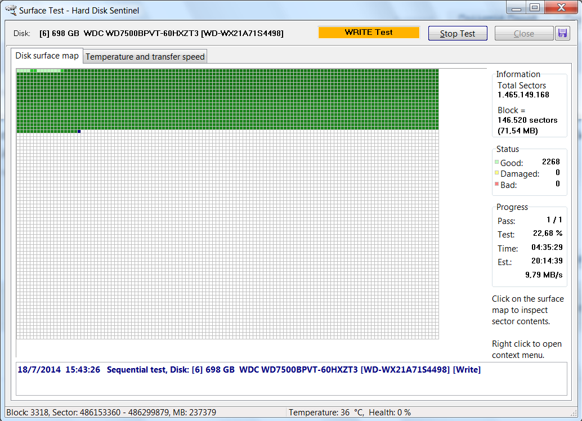This screenshot has height=421, width=582.
Task: Click the Time value 04:35:29
Action: tap(547, 247)
